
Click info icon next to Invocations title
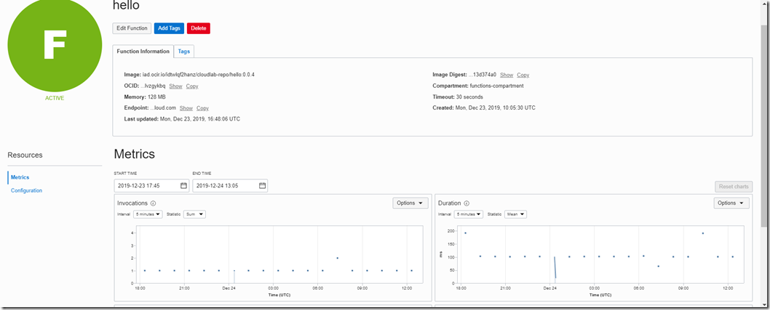(x=154, y=203)
